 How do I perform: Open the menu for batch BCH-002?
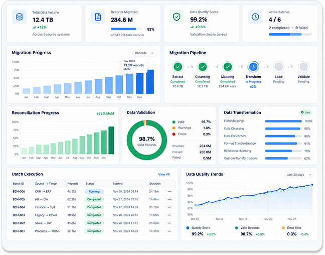coord(170,223)
